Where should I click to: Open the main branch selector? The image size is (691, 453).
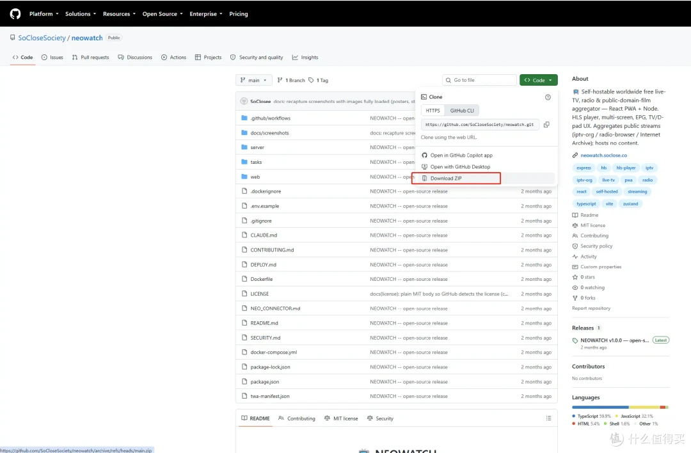[253, 80]
